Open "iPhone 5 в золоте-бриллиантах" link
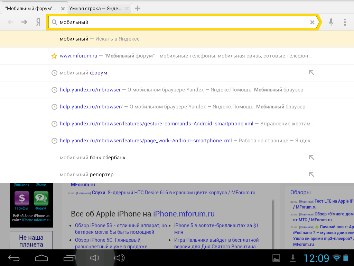 click(x=216, y=229)
